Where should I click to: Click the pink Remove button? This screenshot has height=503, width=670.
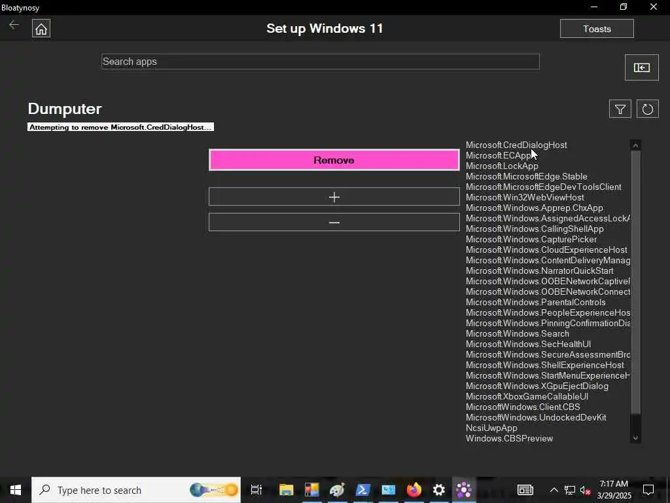[334, 160]
